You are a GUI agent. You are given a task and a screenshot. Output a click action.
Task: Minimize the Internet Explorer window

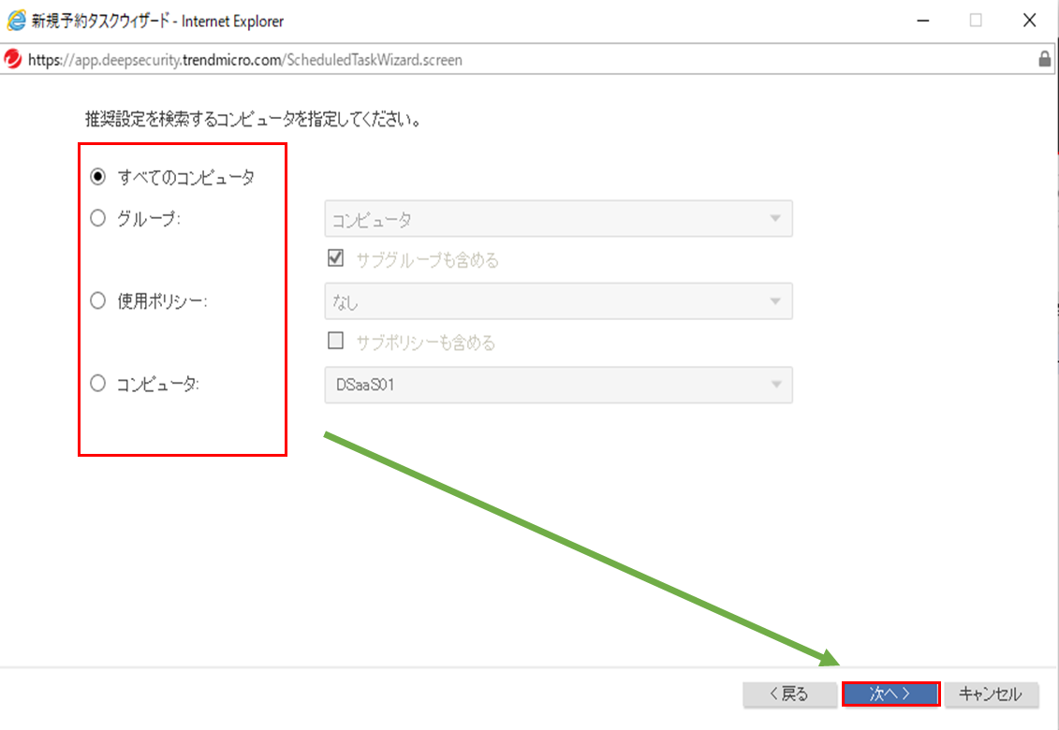[x=923, y=21]
